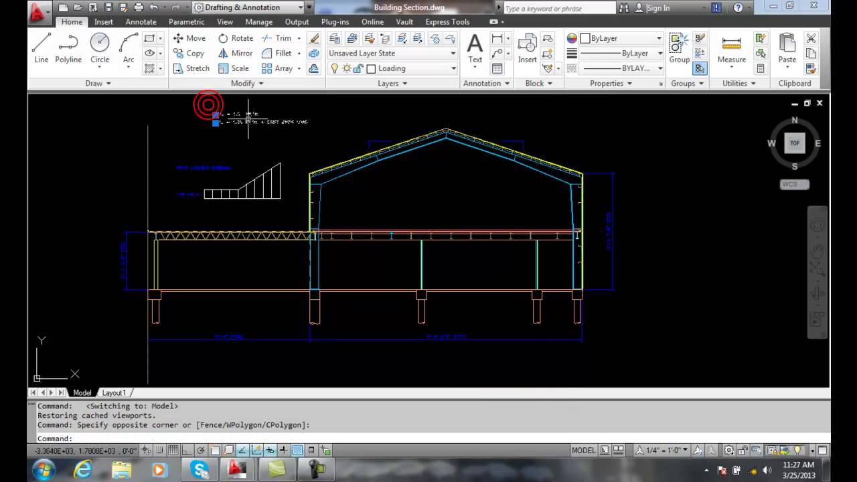The width and height of the screenshot is (857, 482).
Task: Click the Group objects tool
Action: point(679,49)
